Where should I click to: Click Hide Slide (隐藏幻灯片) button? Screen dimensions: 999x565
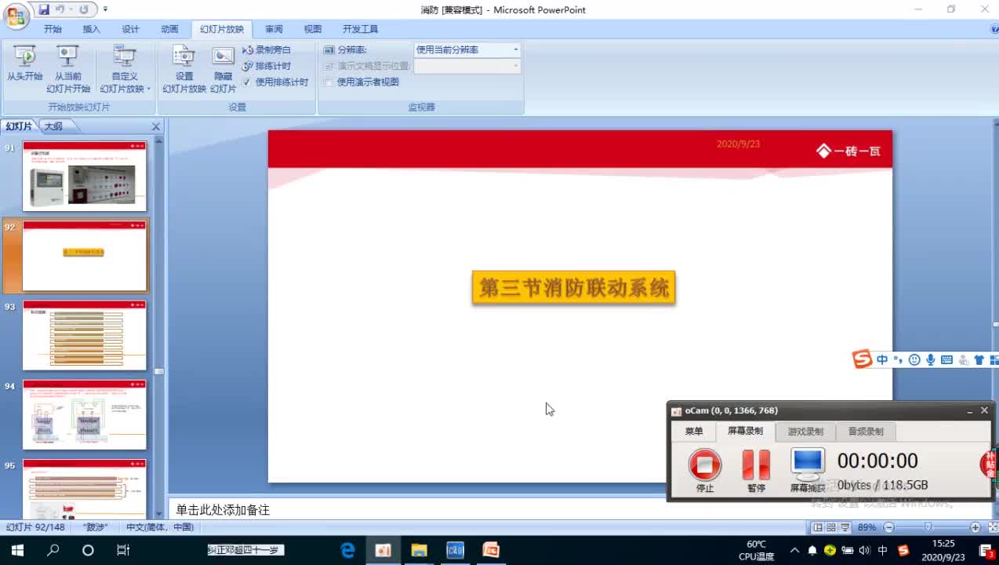pos(223,69)
